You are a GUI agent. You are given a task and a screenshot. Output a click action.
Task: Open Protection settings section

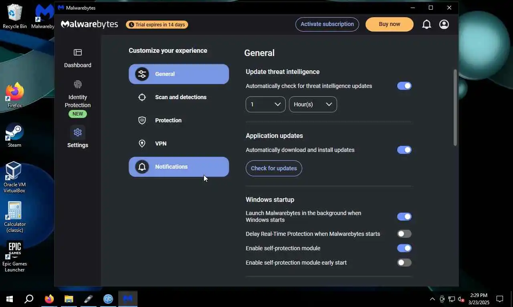click(179, 120)
